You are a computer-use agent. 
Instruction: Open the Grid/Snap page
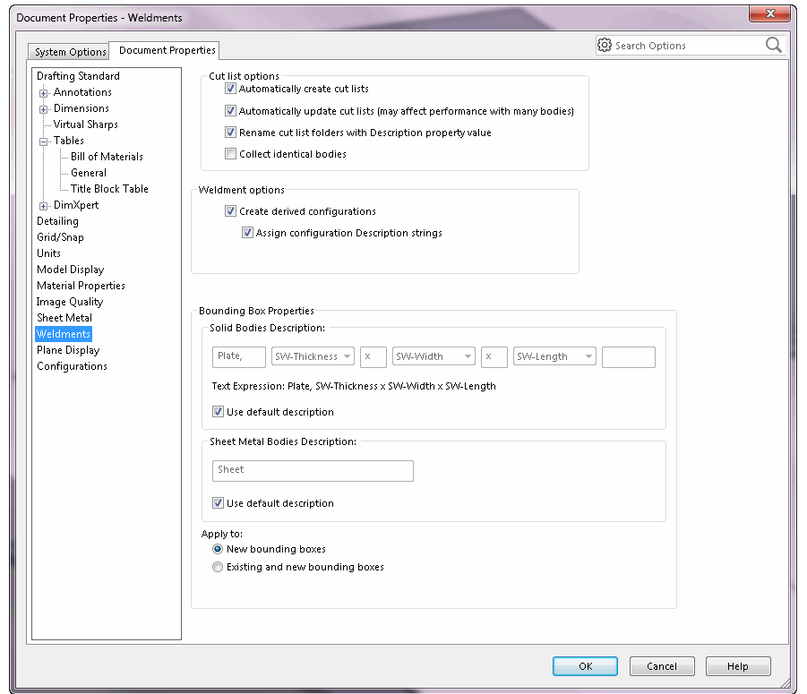(60, 237)
